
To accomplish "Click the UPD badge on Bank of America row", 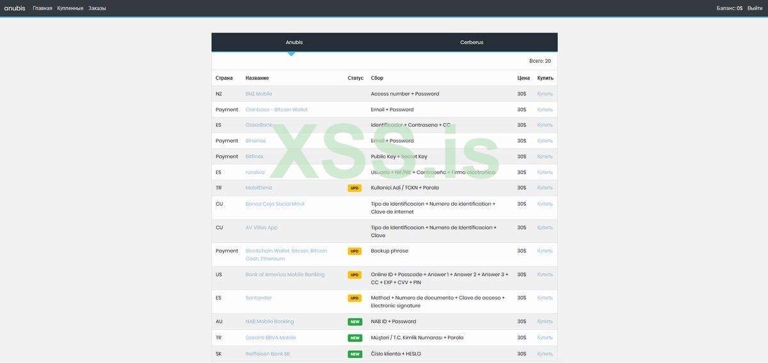I will 355,275.
